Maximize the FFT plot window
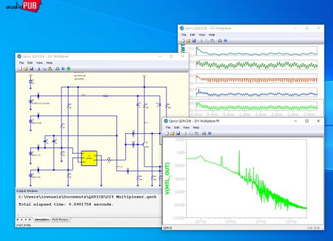 [307, 121]
